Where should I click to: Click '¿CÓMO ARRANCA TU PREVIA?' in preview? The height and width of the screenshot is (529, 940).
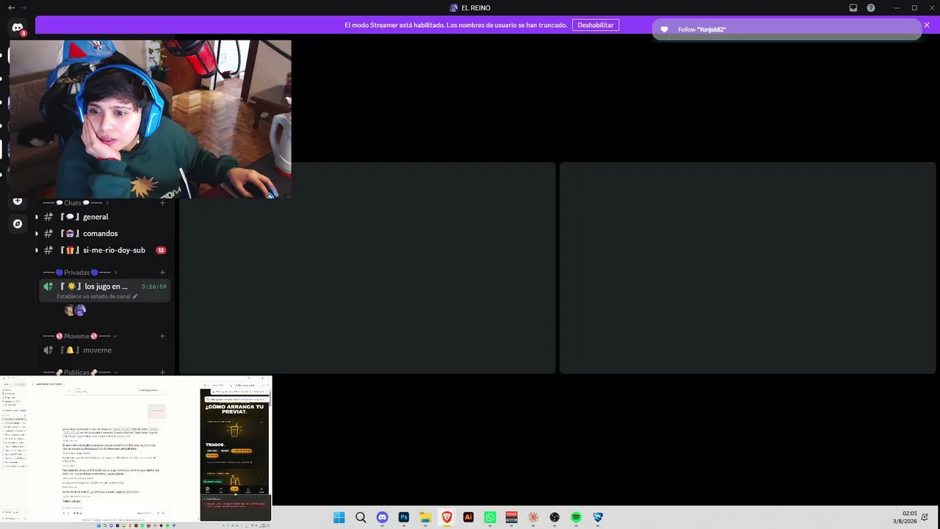[x=234, y=409]
